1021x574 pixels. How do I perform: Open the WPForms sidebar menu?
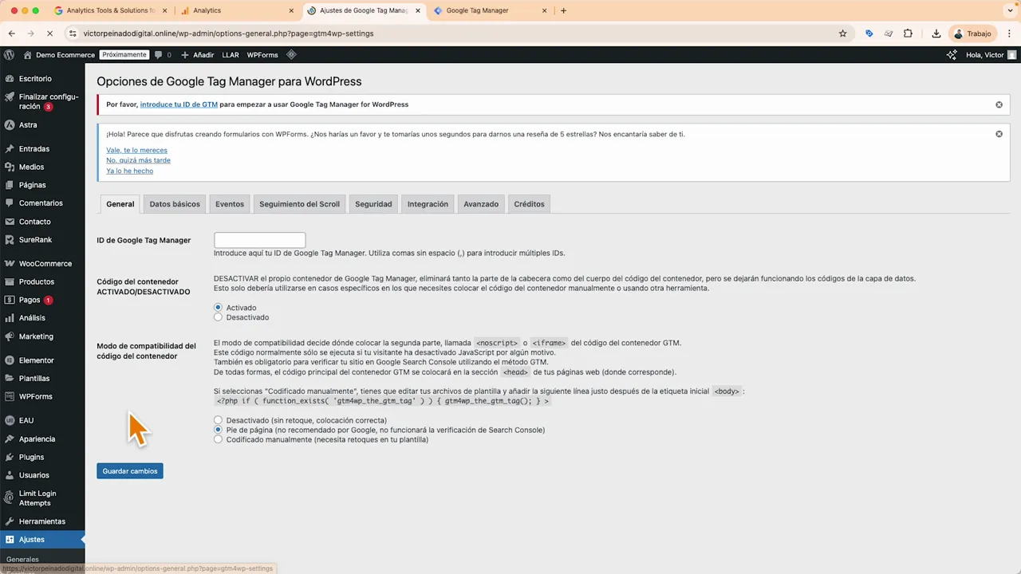pos(35,396)
